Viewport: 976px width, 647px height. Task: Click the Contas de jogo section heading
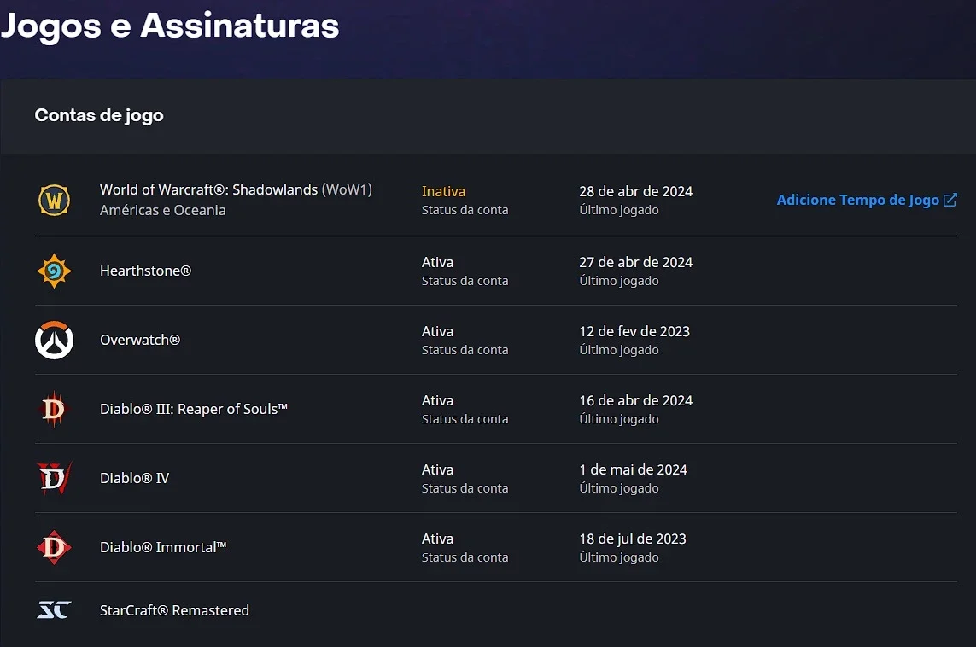99,115
